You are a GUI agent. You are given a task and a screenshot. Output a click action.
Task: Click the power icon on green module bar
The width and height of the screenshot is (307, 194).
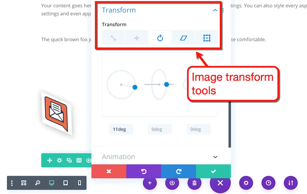coord(89,160)
